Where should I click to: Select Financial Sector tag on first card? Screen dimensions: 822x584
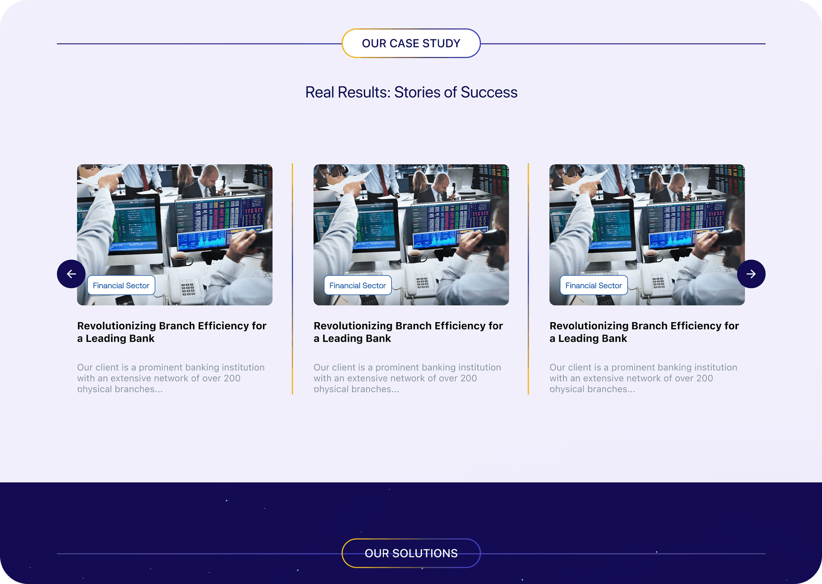pos(121,285)
